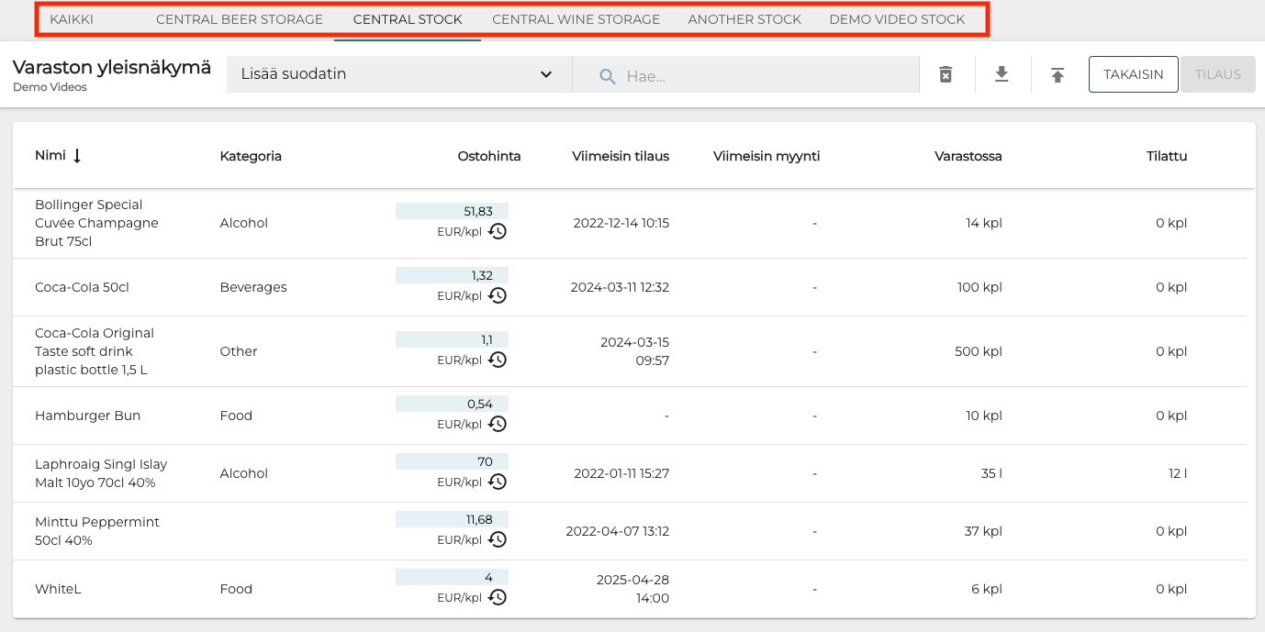
Task: Edit the 51,83 purchase price field
Action: [x=452, y=211]
